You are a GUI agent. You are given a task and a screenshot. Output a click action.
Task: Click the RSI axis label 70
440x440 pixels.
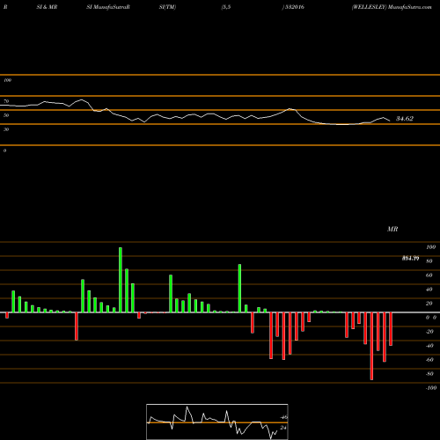(x=6, y=101)
